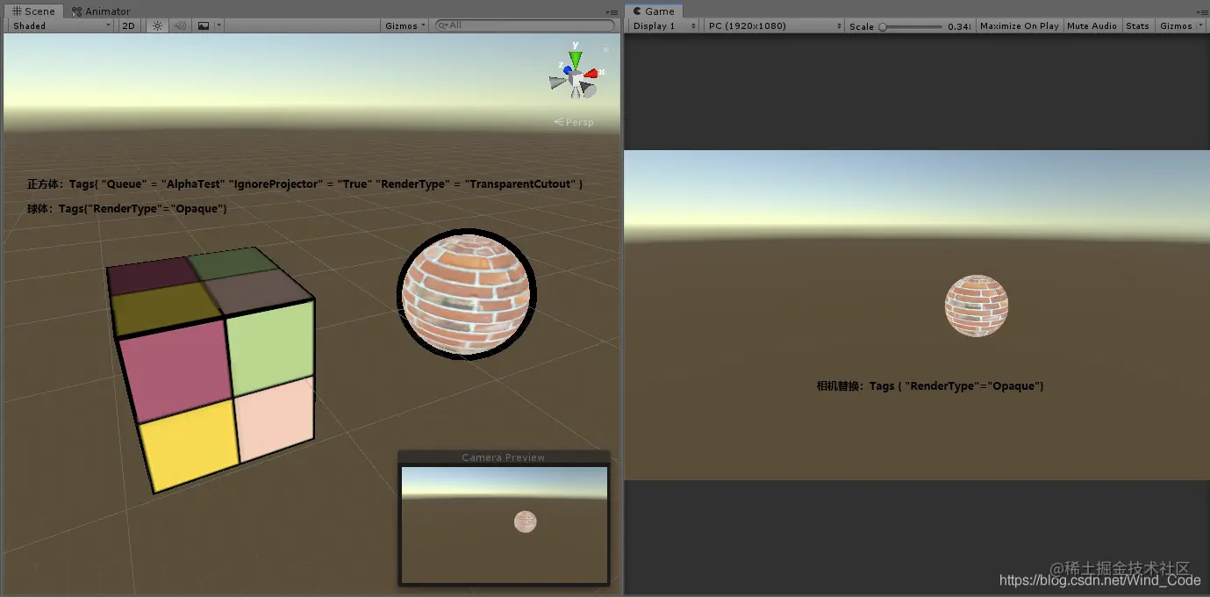Screen dimensions: 1210x597
Task: Expand Game view Gizmos dropdown arrow
Action: [1200, 25]
